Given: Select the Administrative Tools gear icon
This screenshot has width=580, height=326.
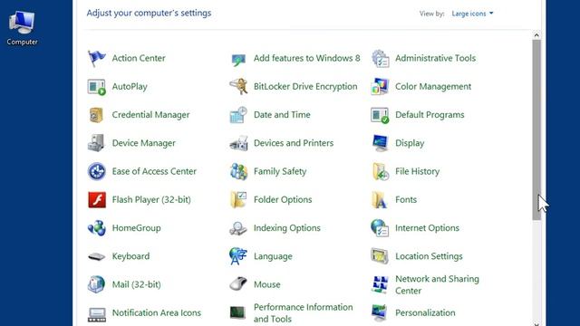Looking at the screenshot, I should tap(380, 59).
